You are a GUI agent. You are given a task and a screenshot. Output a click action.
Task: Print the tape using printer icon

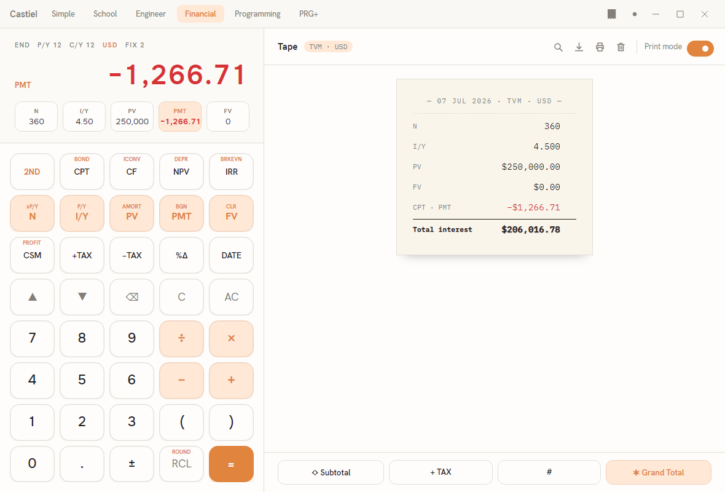tap(600, 47)
